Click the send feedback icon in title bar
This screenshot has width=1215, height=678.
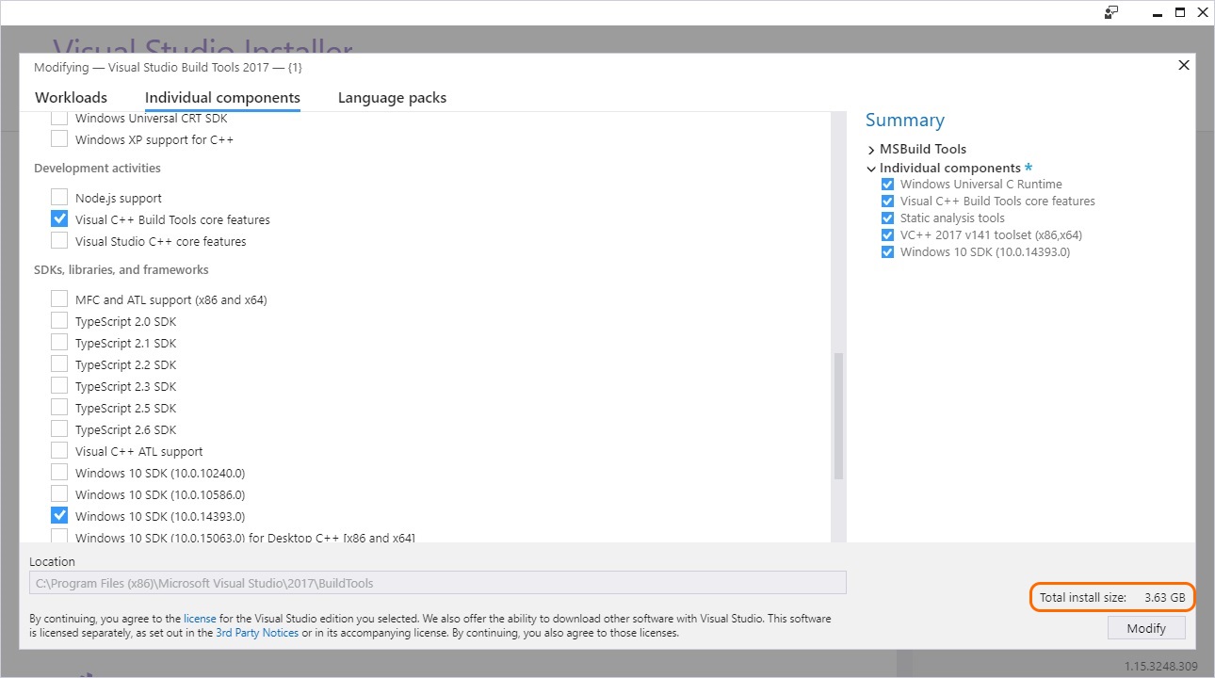(x=1112, y=12)
